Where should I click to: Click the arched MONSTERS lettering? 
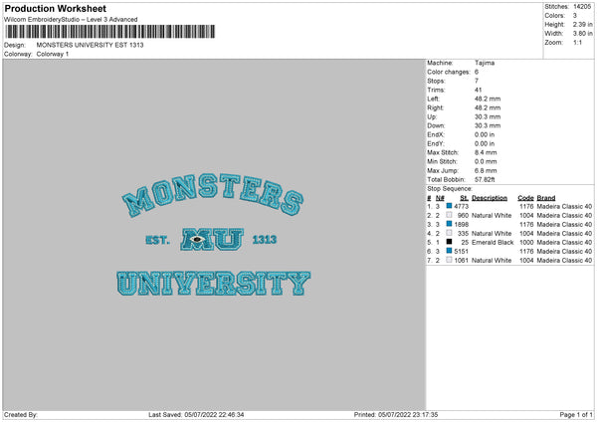[213, 194]
